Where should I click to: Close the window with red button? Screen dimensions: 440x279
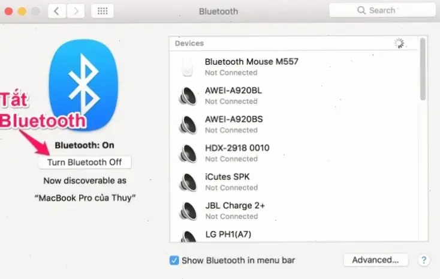[9, 11]
